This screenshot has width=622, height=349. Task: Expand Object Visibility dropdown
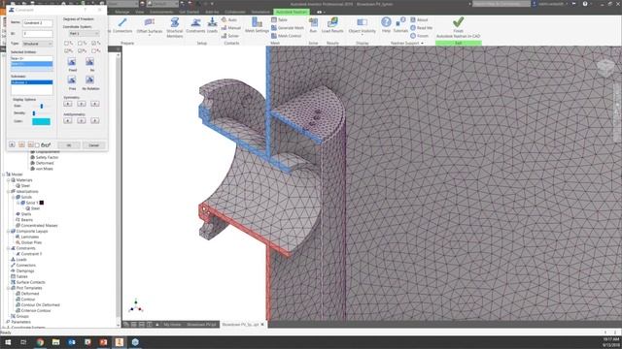click(362, 35)
